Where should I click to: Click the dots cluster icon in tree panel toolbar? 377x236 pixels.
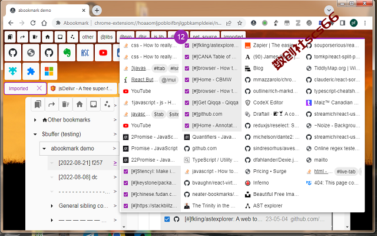point(107,104)
